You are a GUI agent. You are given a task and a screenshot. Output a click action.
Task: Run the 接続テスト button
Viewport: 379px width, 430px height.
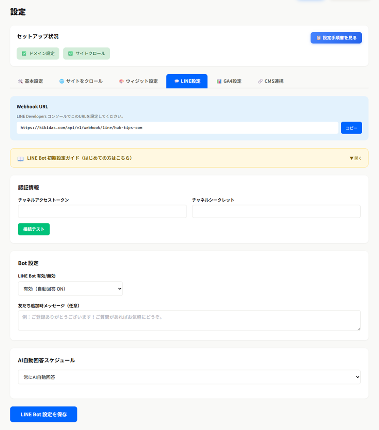(34, 229)
